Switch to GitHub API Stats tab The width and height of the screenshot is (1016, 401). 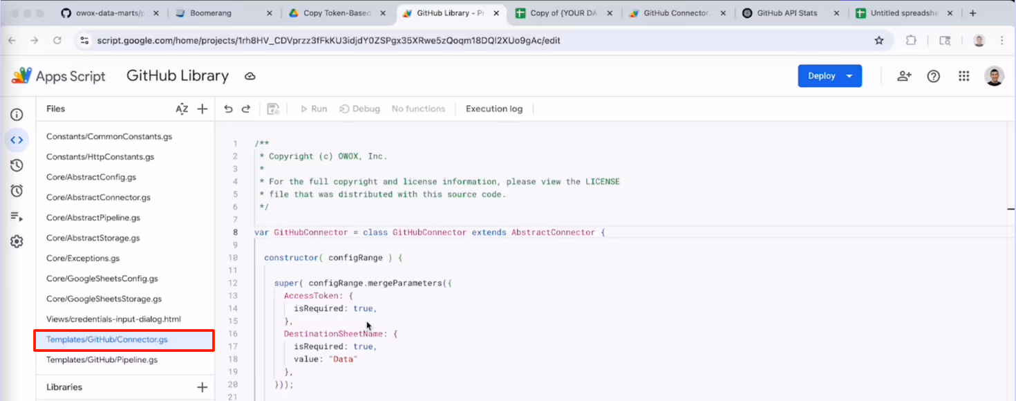pos(791,13)
